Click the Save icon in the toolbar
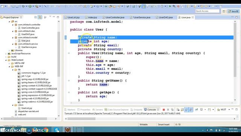 point(9,6)
